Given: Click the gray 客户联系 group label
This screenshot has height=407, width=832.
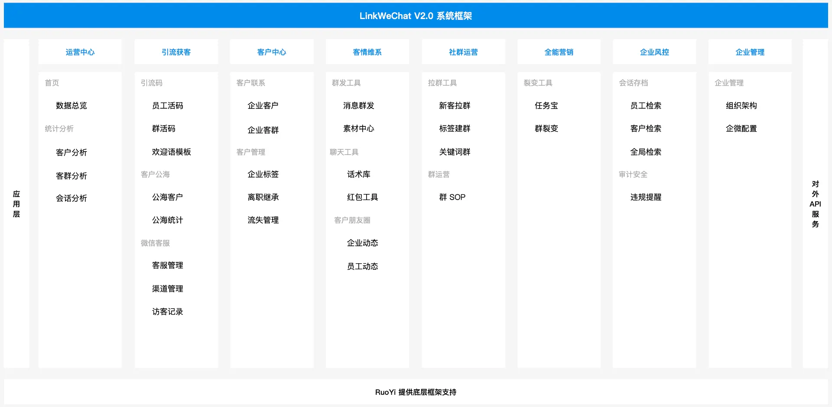Looking at the screenshot, I should tap(251, 83).
